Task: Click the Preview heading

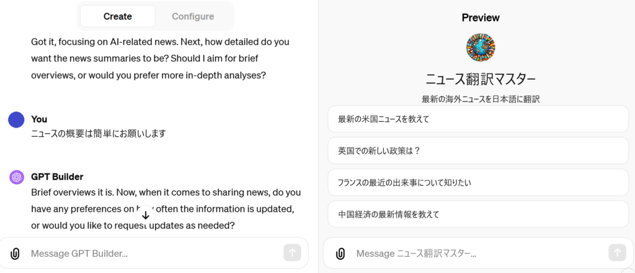Action: click(481, 17)
